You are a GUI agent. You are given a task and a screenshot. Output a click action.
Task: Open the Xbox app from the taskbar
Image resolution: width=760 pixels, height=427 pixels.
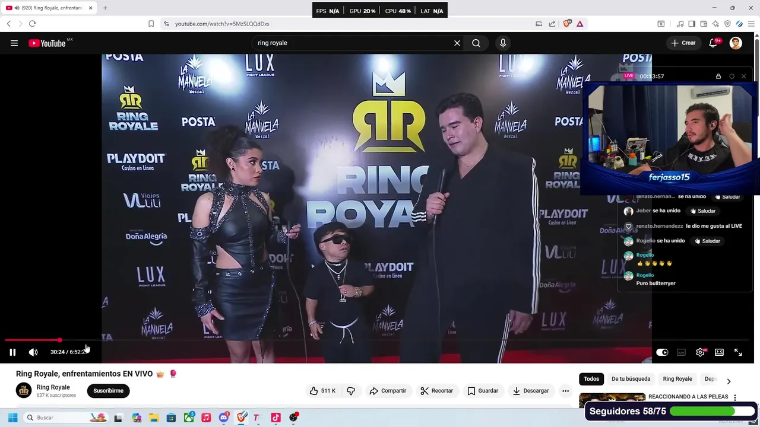click(189, 418)
